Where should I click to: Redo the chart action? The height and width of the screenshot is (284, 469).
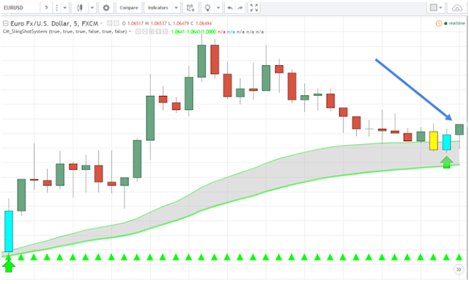(x=240, y=8)
